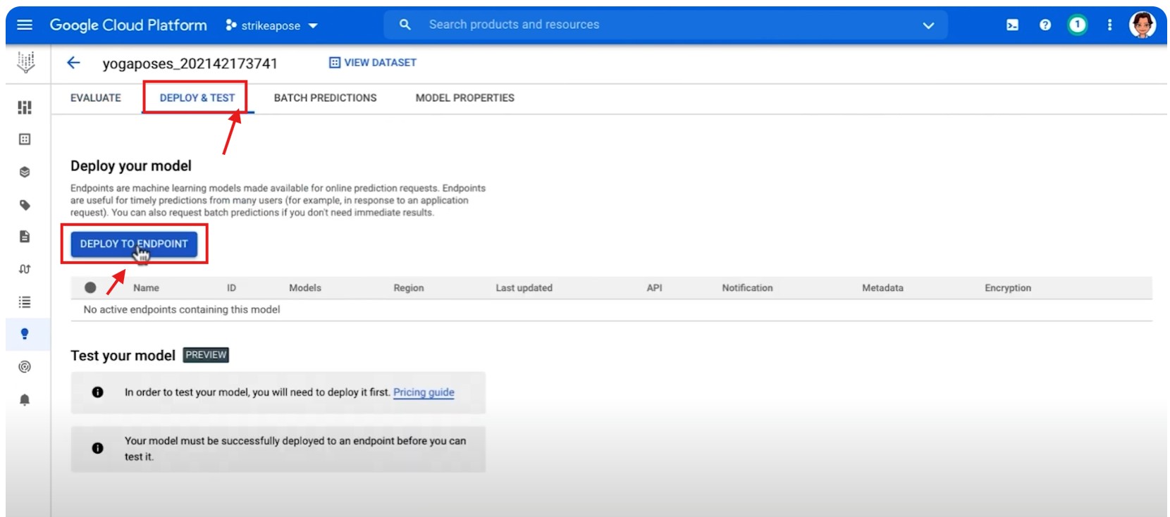Switch to the EVALUATE tab

pyautogui.click(x=96, y=98)
